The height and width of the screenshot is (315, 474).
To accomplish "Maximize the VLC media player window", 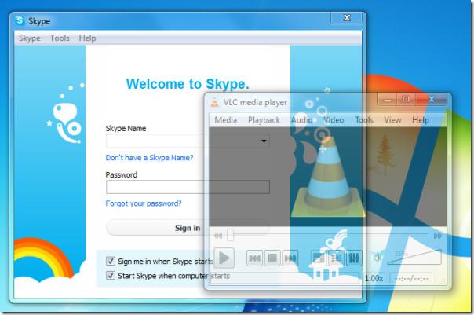I will 406,99.
